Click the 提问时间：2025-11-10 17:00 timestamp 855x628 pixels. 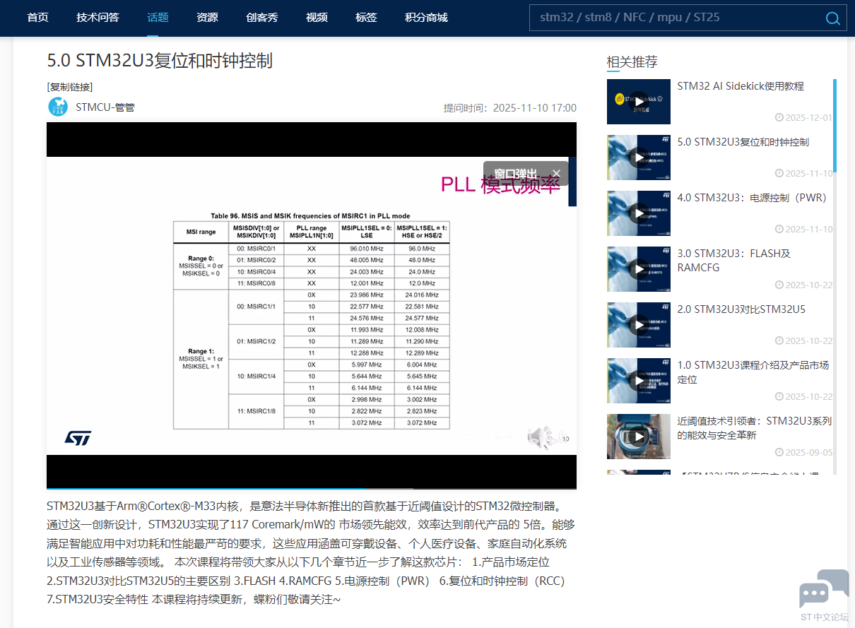[x=509, y=108]
